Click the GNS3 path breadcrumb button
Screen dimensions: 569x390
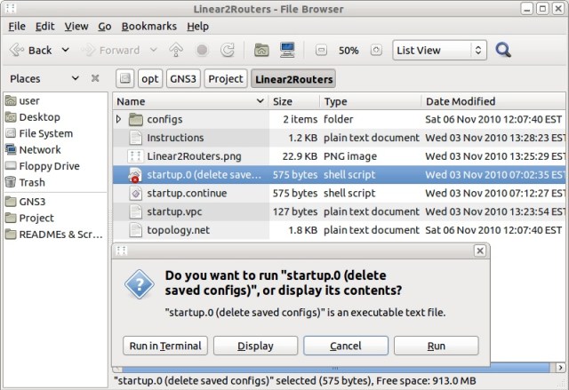pyautogui.click(x=182, y=79)
